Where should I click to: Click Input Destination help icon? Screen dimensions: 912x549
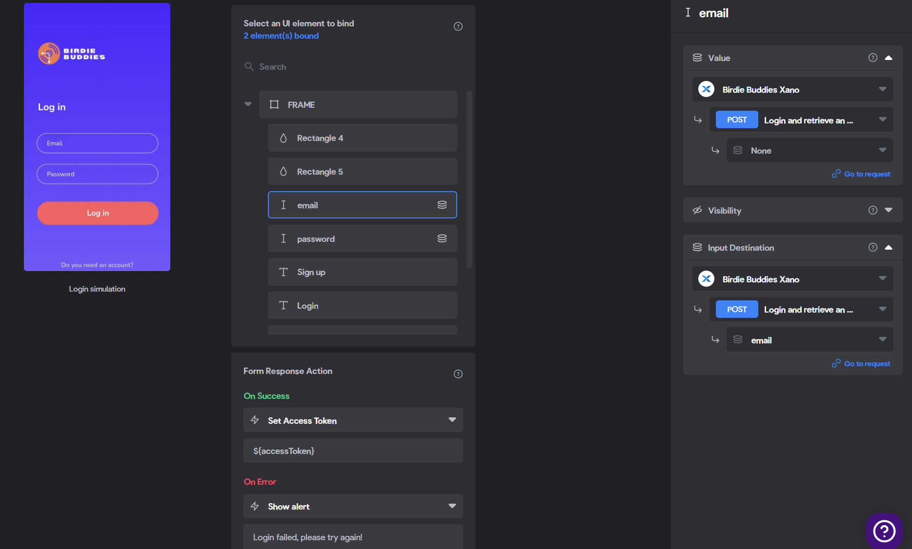872,247
